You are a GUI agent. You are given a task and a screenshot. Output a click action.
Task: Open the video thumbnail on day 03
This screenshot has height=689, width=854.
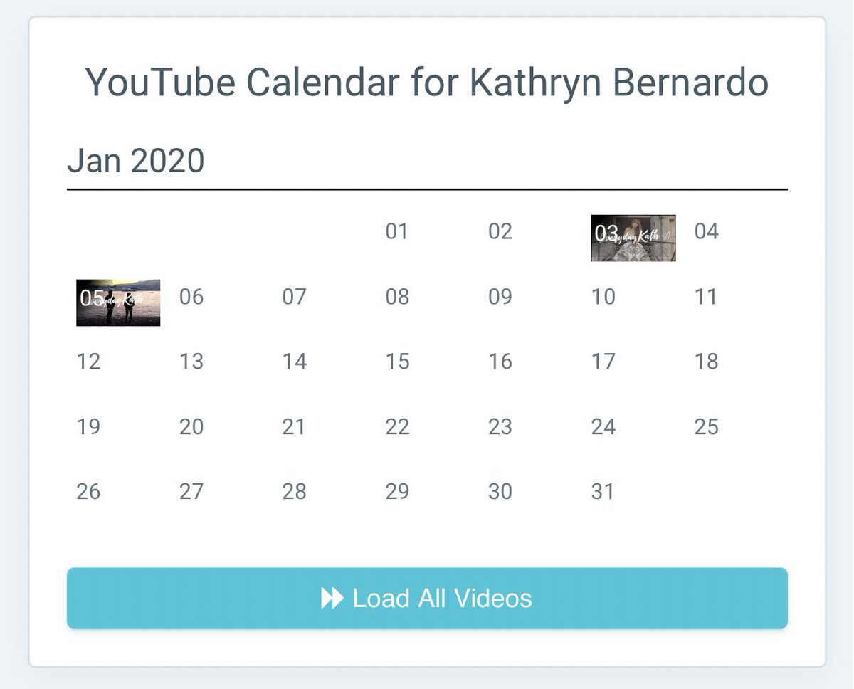pyautogui.click(x=633, y=238)
